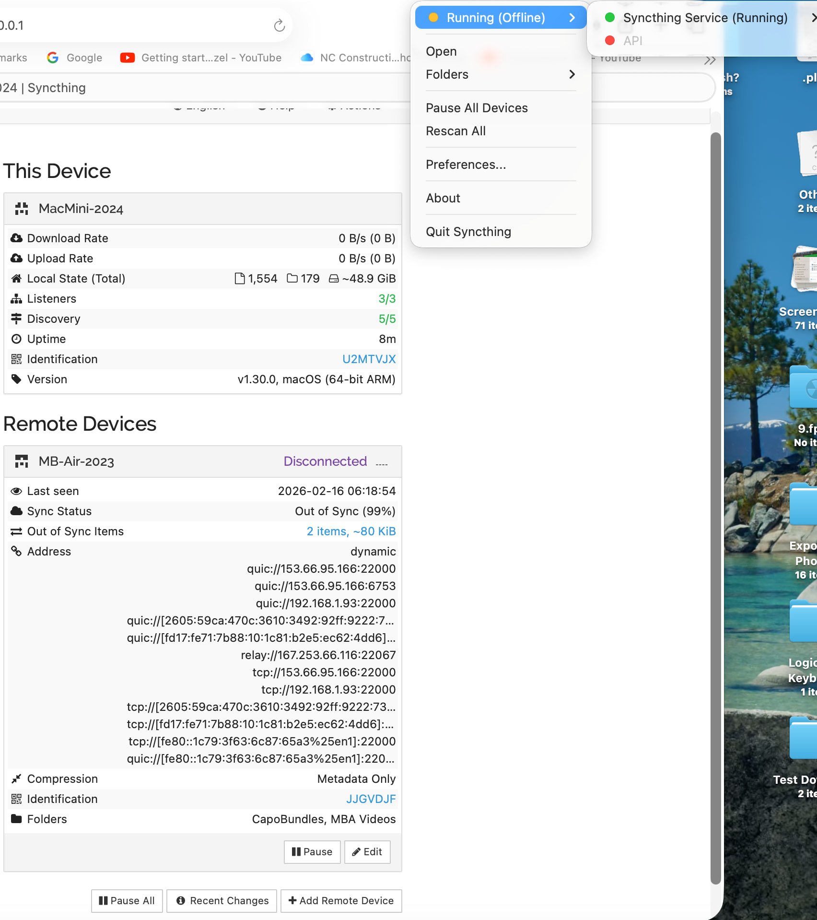Click the cloud icon for NC Construction bookmark
This screenshot has height=920, width=817.
click(307, 58)
